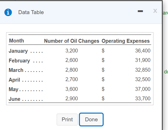
Task: Click the 3,600 oil changes value
Action: [71, 89]
